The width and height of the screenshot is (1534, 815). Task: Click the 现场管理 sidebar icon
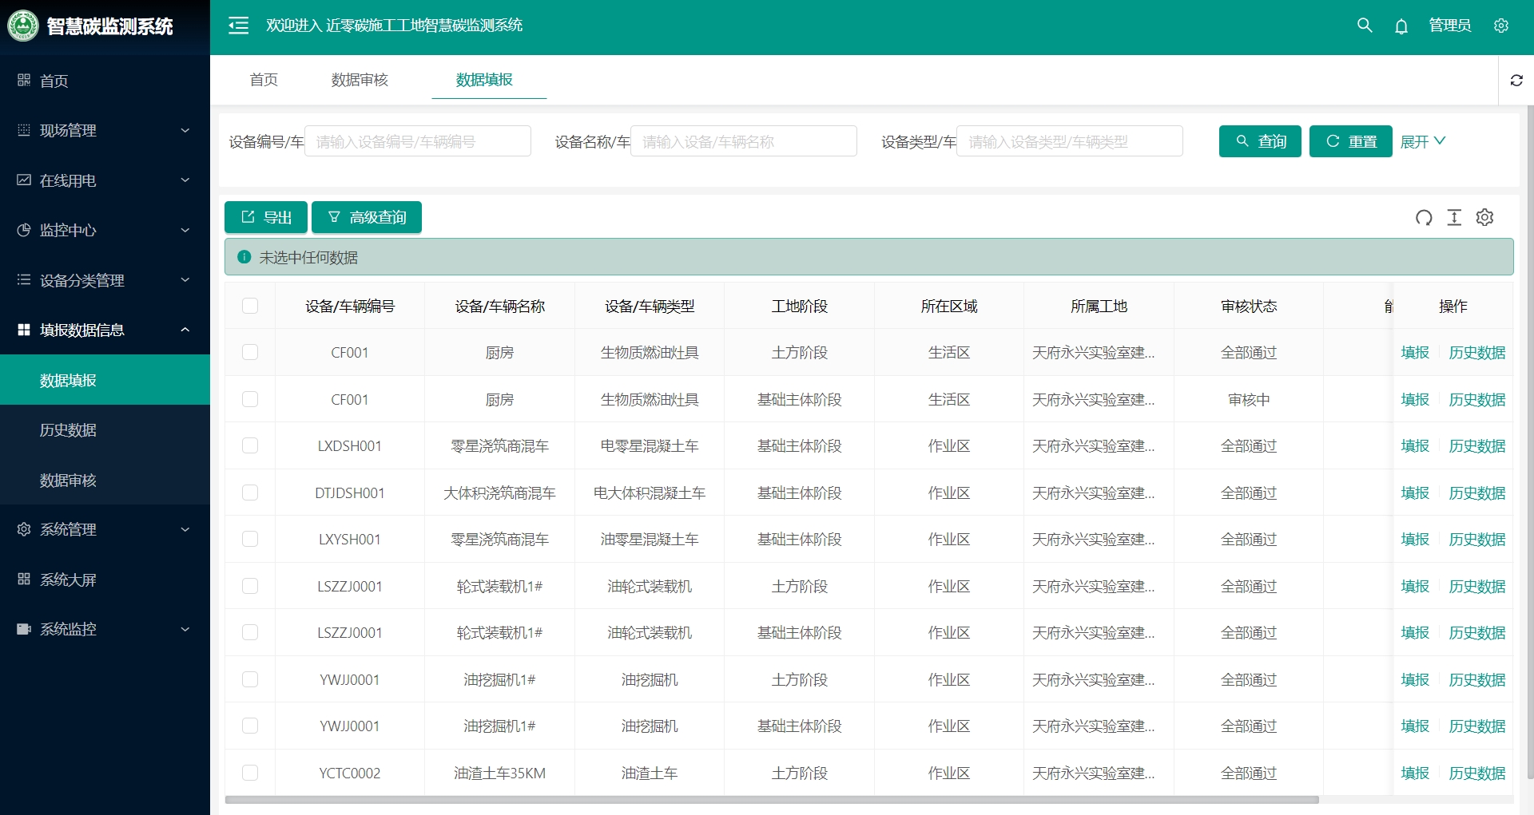(x=24, y=130)
